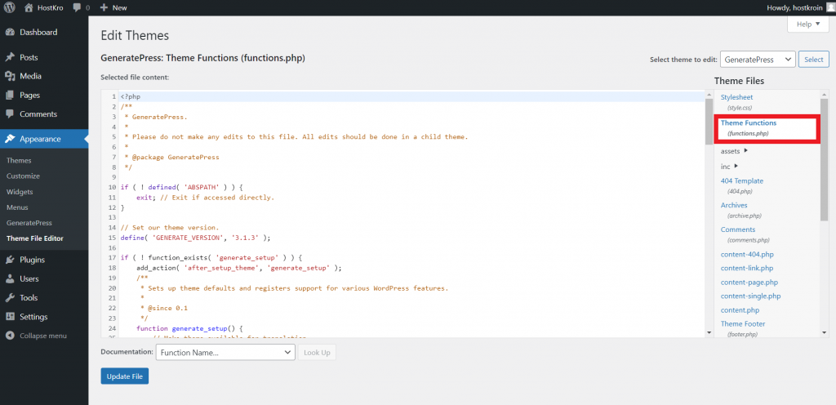This screenshot has width=836, height=405.
Task: Click the code editor scrollbar up arrow
Action: [x=709, y=95]
